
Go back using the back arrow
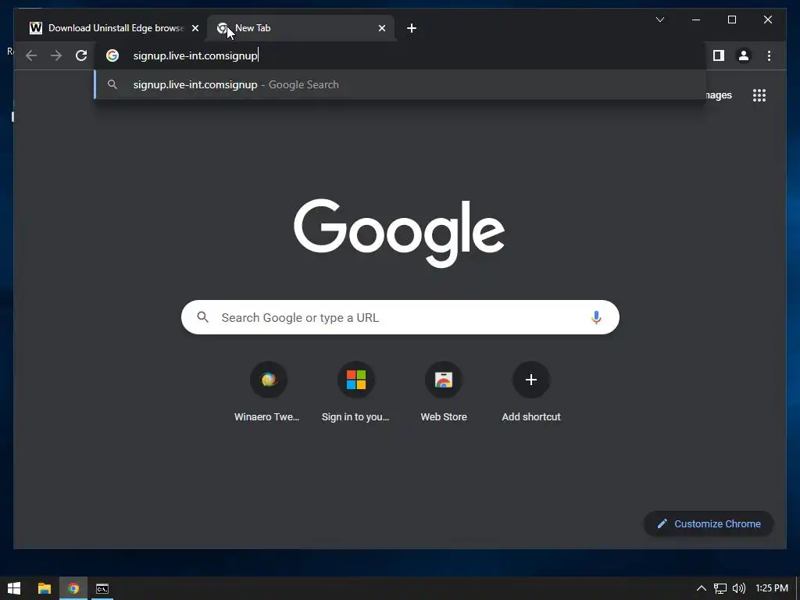(31, 55)
